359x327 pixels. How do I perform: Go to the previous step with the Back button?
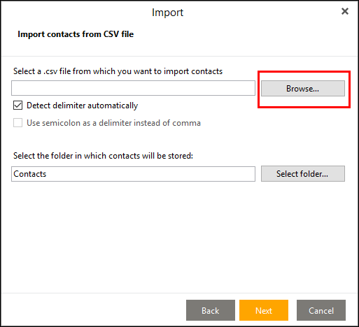pos(211,310)
